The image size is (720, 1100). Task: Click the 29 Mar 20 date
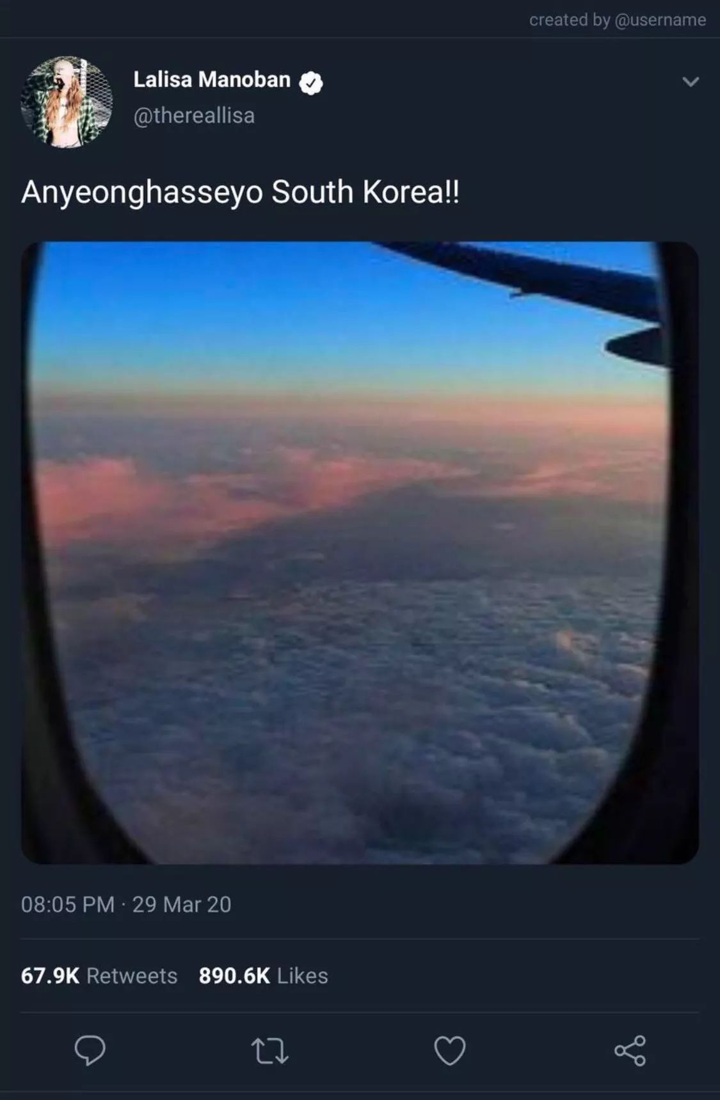[x=182, y=904]
